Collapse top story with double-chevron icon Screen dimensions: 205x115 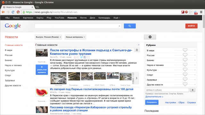coord(137,50)
